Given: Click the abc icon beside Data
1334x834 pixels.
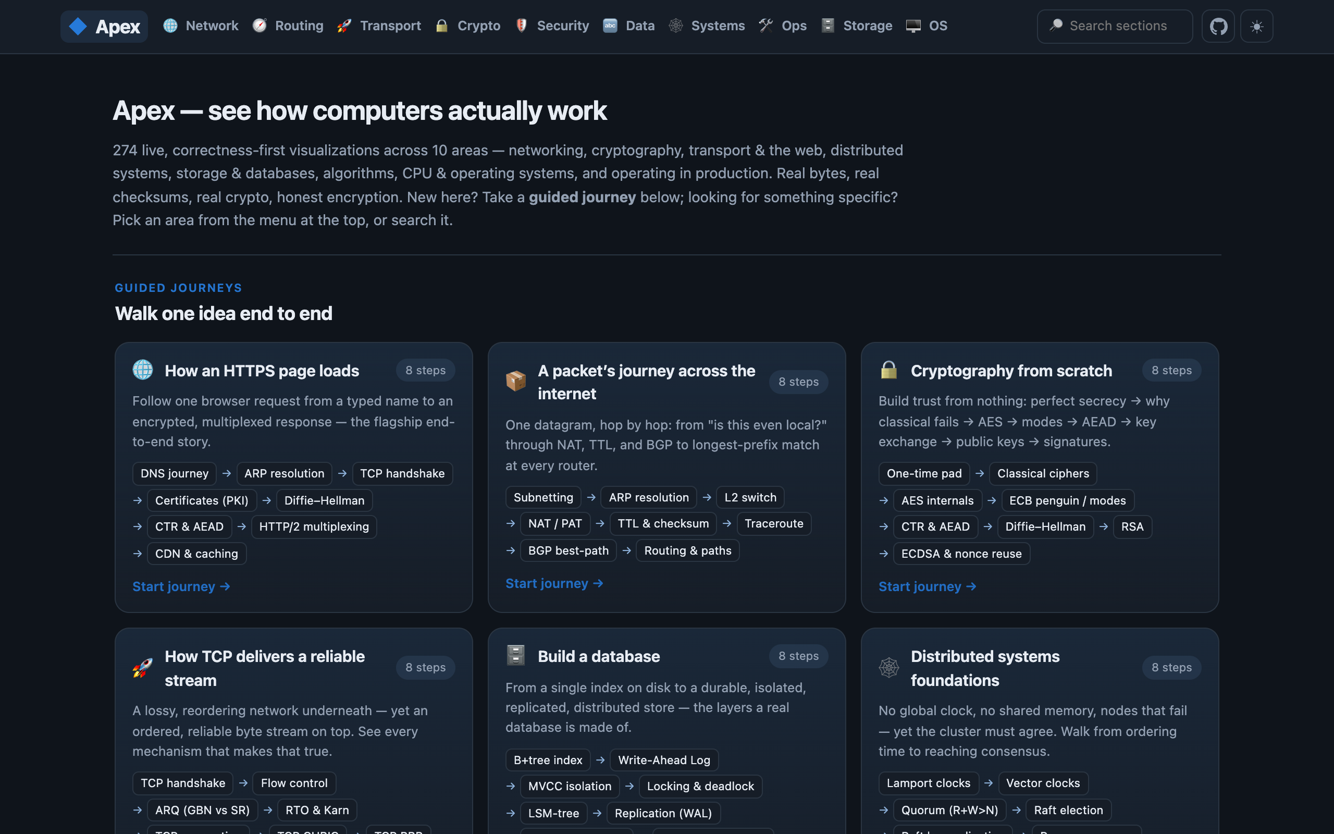Looking at the screenshot, I should pyautogui.click(x=610, y=26).
